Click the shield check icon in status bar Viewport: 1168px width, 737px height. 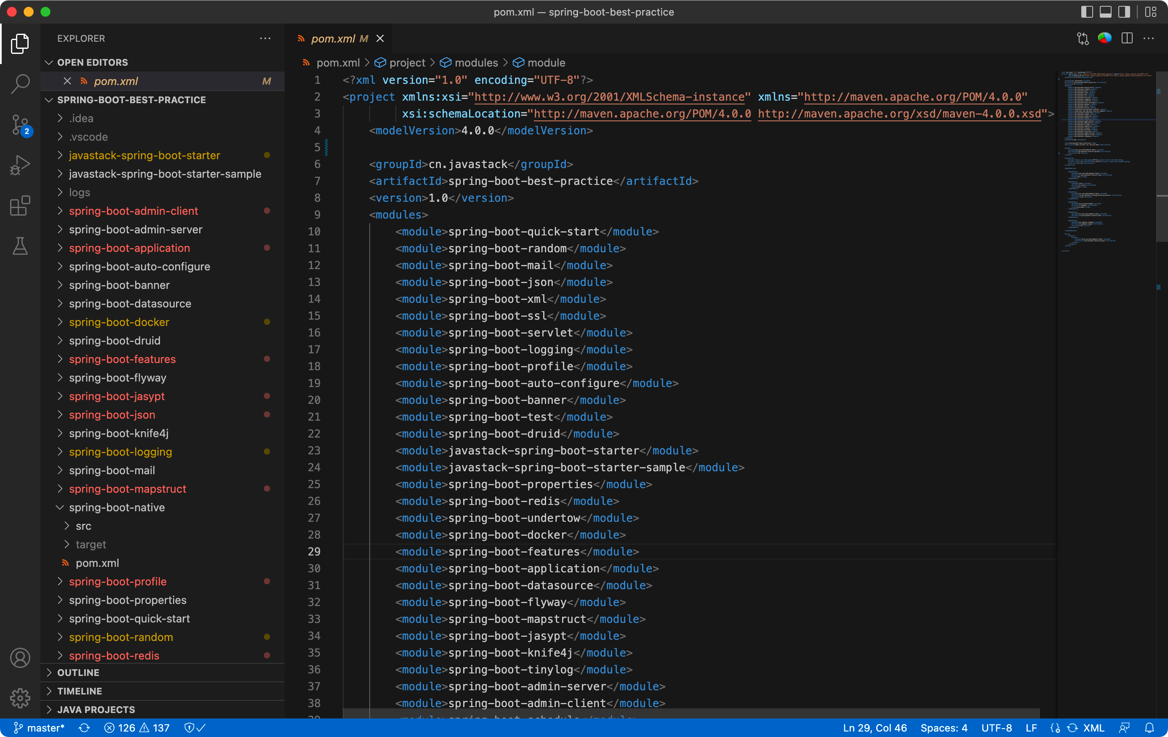(195, 728)
